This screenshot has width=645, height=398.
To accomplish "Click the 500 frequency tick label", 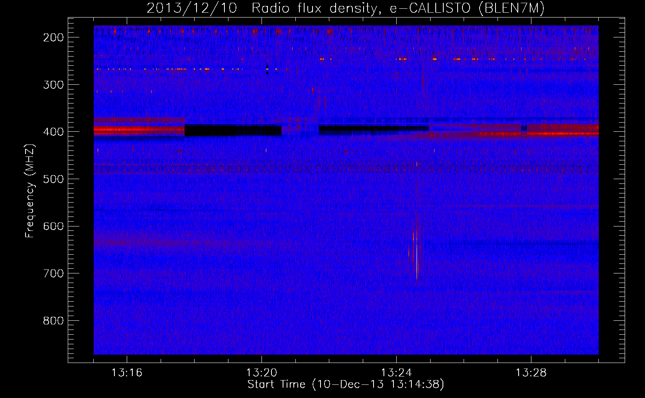I will pos(53,179).
